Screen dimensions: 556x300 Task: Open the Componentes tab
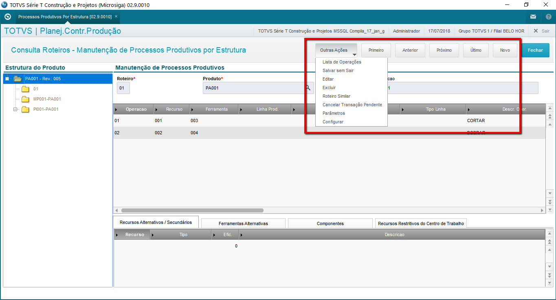point(330,223)
